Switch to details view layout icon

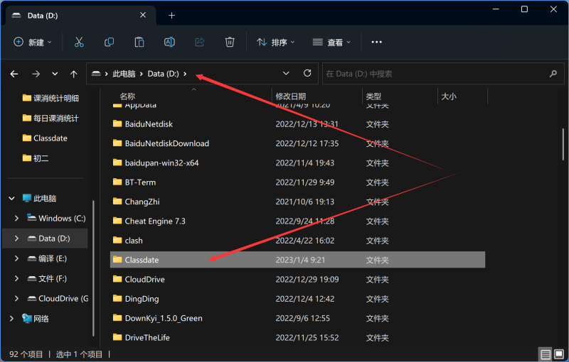546,354
